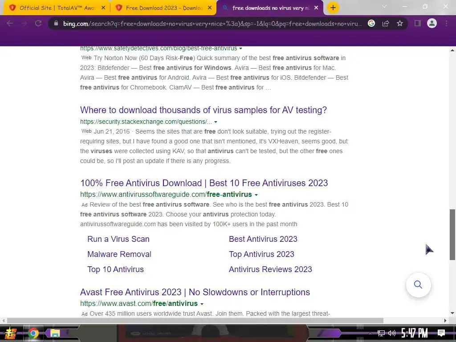Open Top Antivirus 2023 sitelink
The width and height of the screenshot is (456, 342).
pyautogui.click(x=261, y=254)
